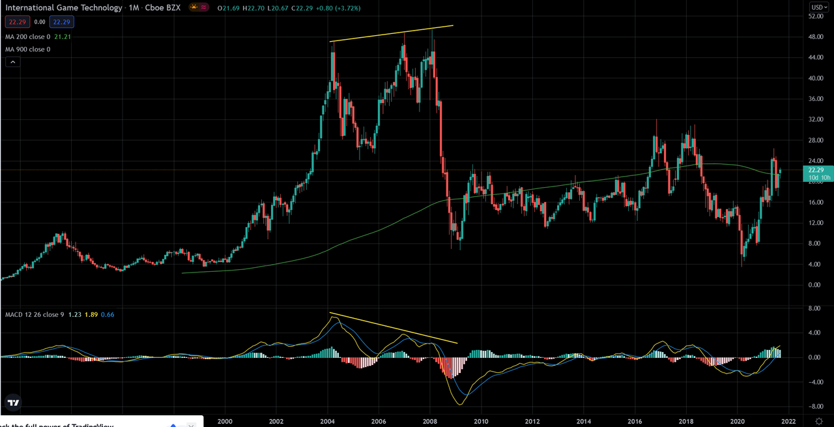Click the TradingView logo icon

tap(13, 402)
